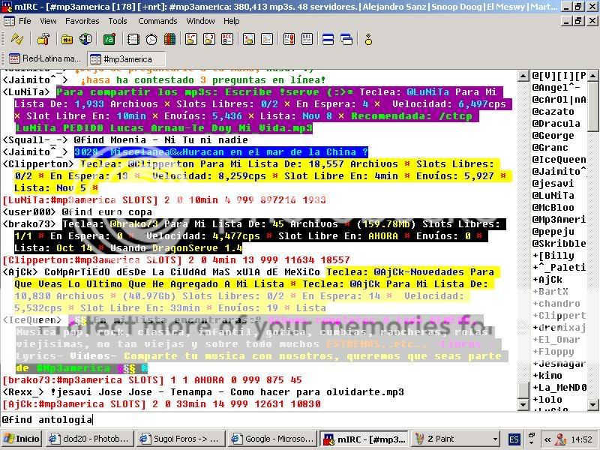This screenshot has height=450, width=600.
Task: Click the nick list scrollbar up arrow
Action: click(592, 76)
